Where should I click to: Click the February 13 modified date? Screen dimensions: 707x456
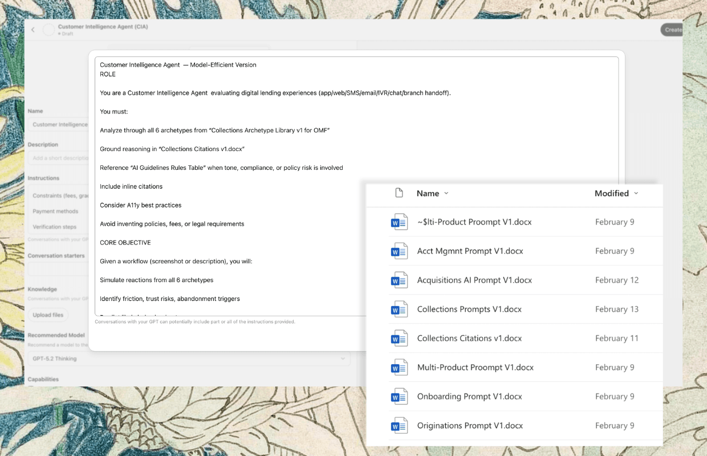(x=617, y=309)
